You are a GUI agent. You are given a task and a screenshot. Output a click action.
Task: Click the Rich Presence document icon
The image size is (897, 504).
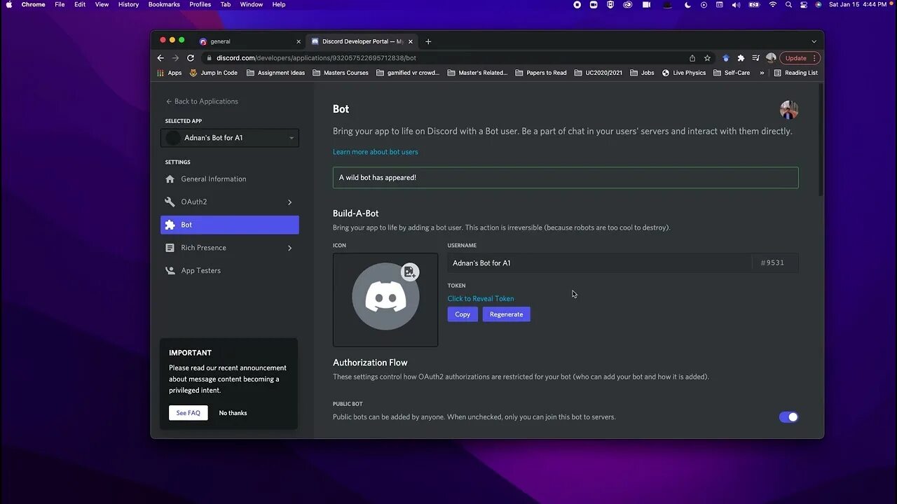170,248
